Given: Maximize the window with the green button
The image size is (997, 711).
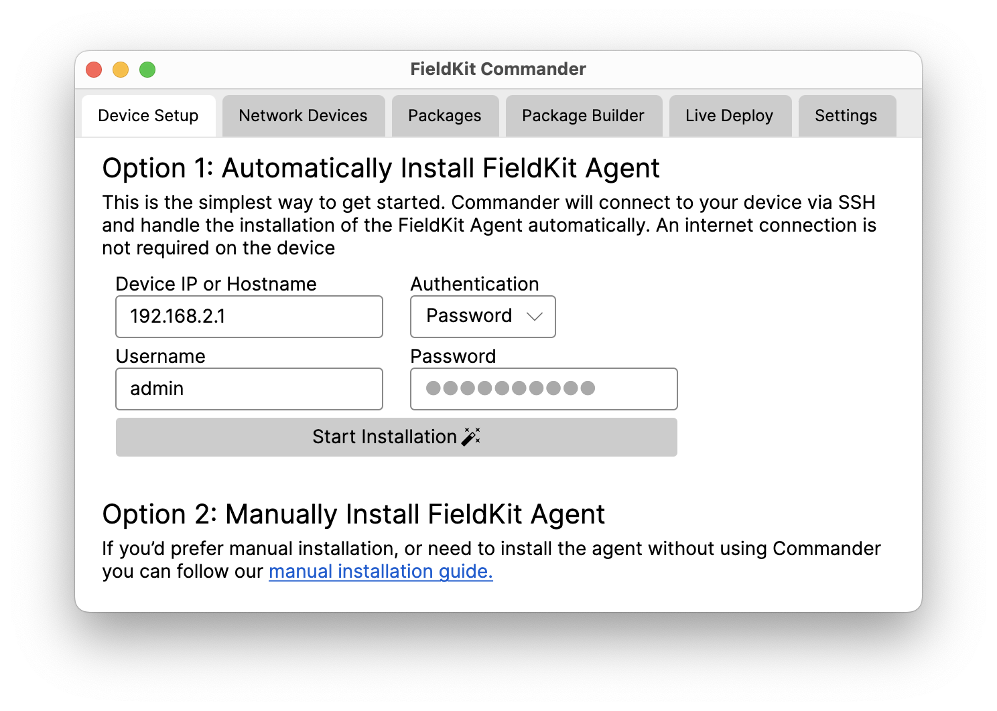Looking at the screenshot, I should coord(147,70).
